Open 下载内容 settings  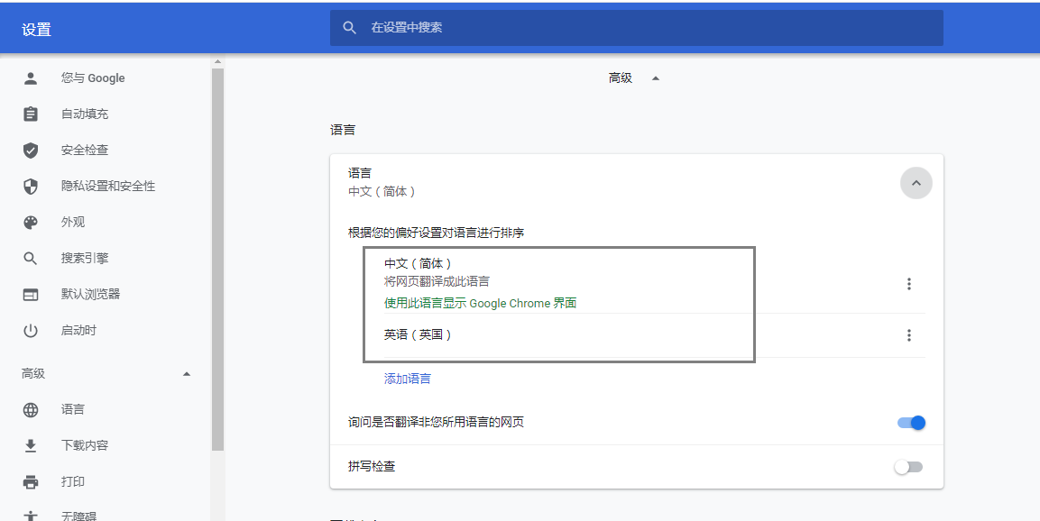tap(84, 445)
